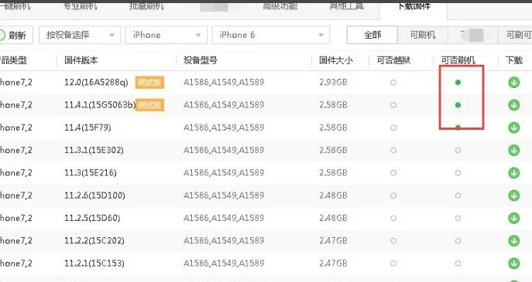Click the 可否越狱 column header

[393, 60]
